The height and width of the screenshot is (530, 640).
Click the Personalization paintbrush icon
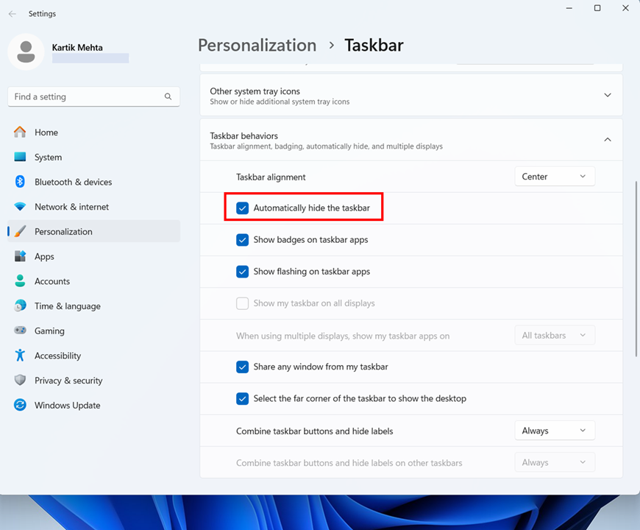(x=20, y=232)
